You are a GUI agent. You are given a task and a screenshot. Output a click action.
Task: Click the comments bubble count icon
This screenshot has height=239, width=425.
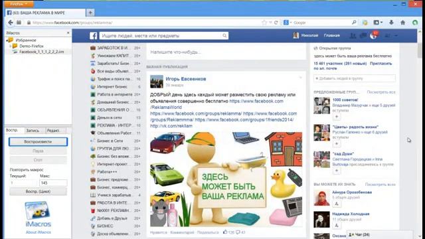click(x=238, y=232)
